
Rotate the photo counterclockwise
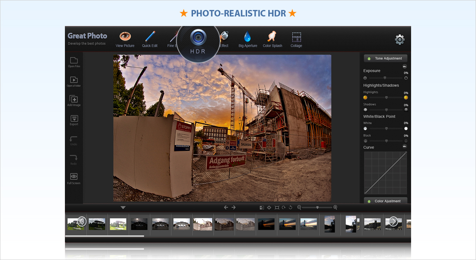tap(290, 208)
